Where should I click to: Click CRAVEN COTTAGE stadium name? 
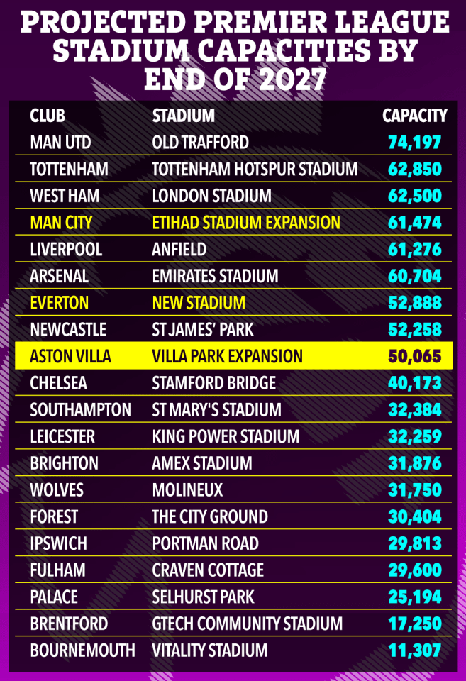click(208, 570)
